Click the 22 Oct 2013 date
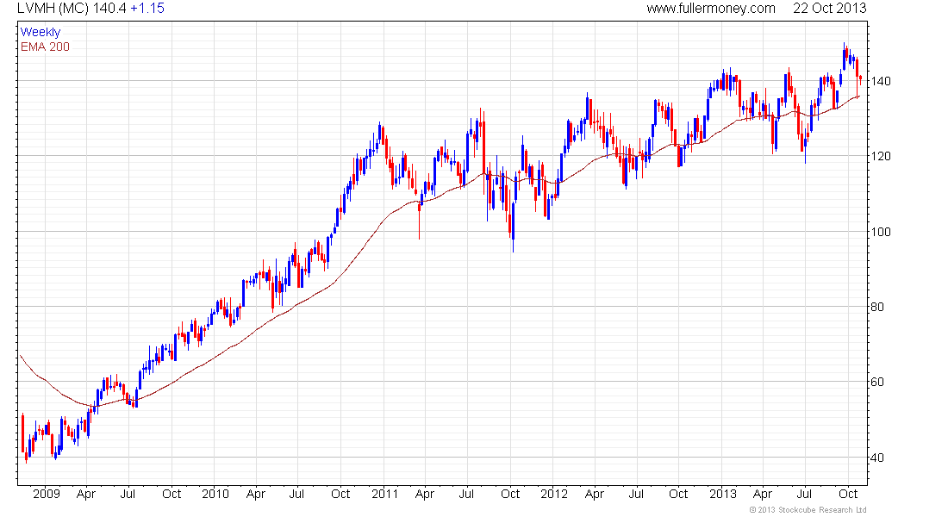The width and height of the screenshot is (948, 517). click(829, 9)
